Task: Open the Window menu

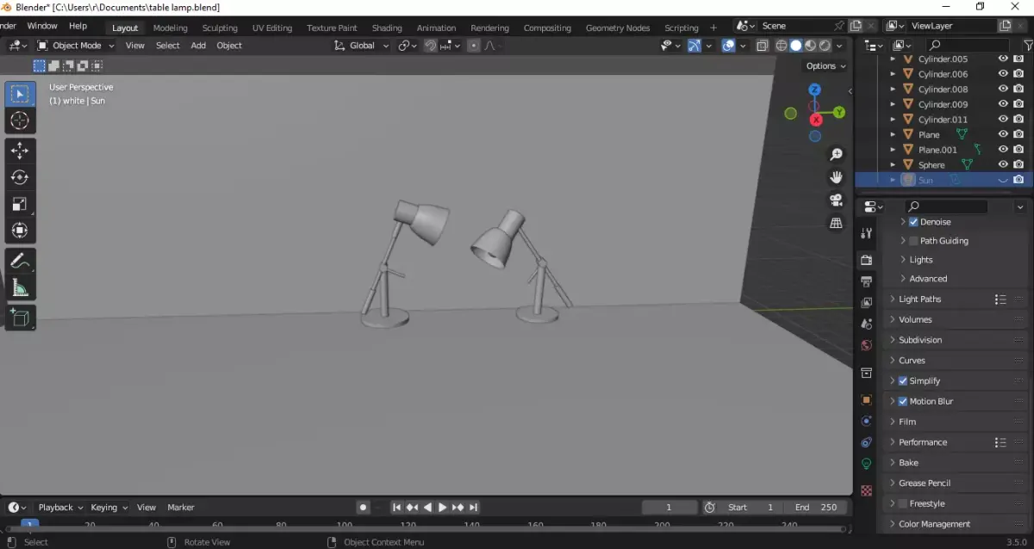Action: click(42, 26)
